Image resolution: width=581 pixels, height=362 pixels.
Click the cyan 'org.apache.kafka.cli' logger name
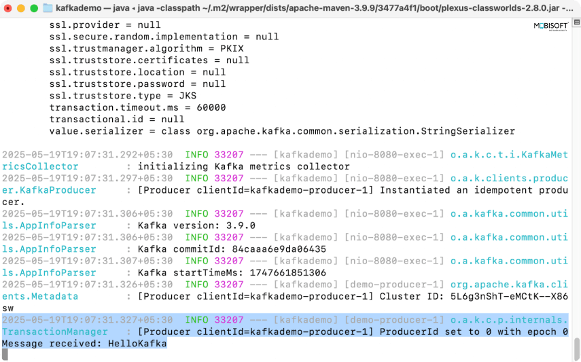pyautogui.click(x=509, y=285)
